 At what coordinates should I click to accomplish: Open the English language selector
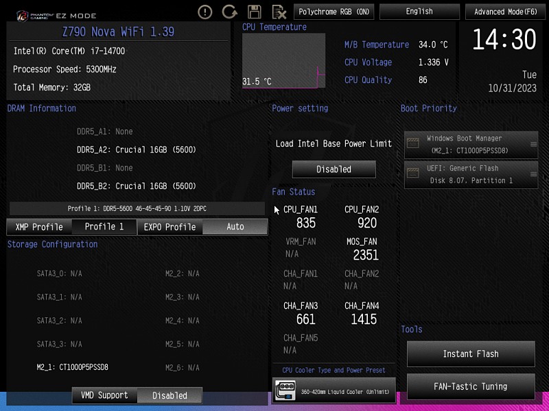[x=419, y=12]
